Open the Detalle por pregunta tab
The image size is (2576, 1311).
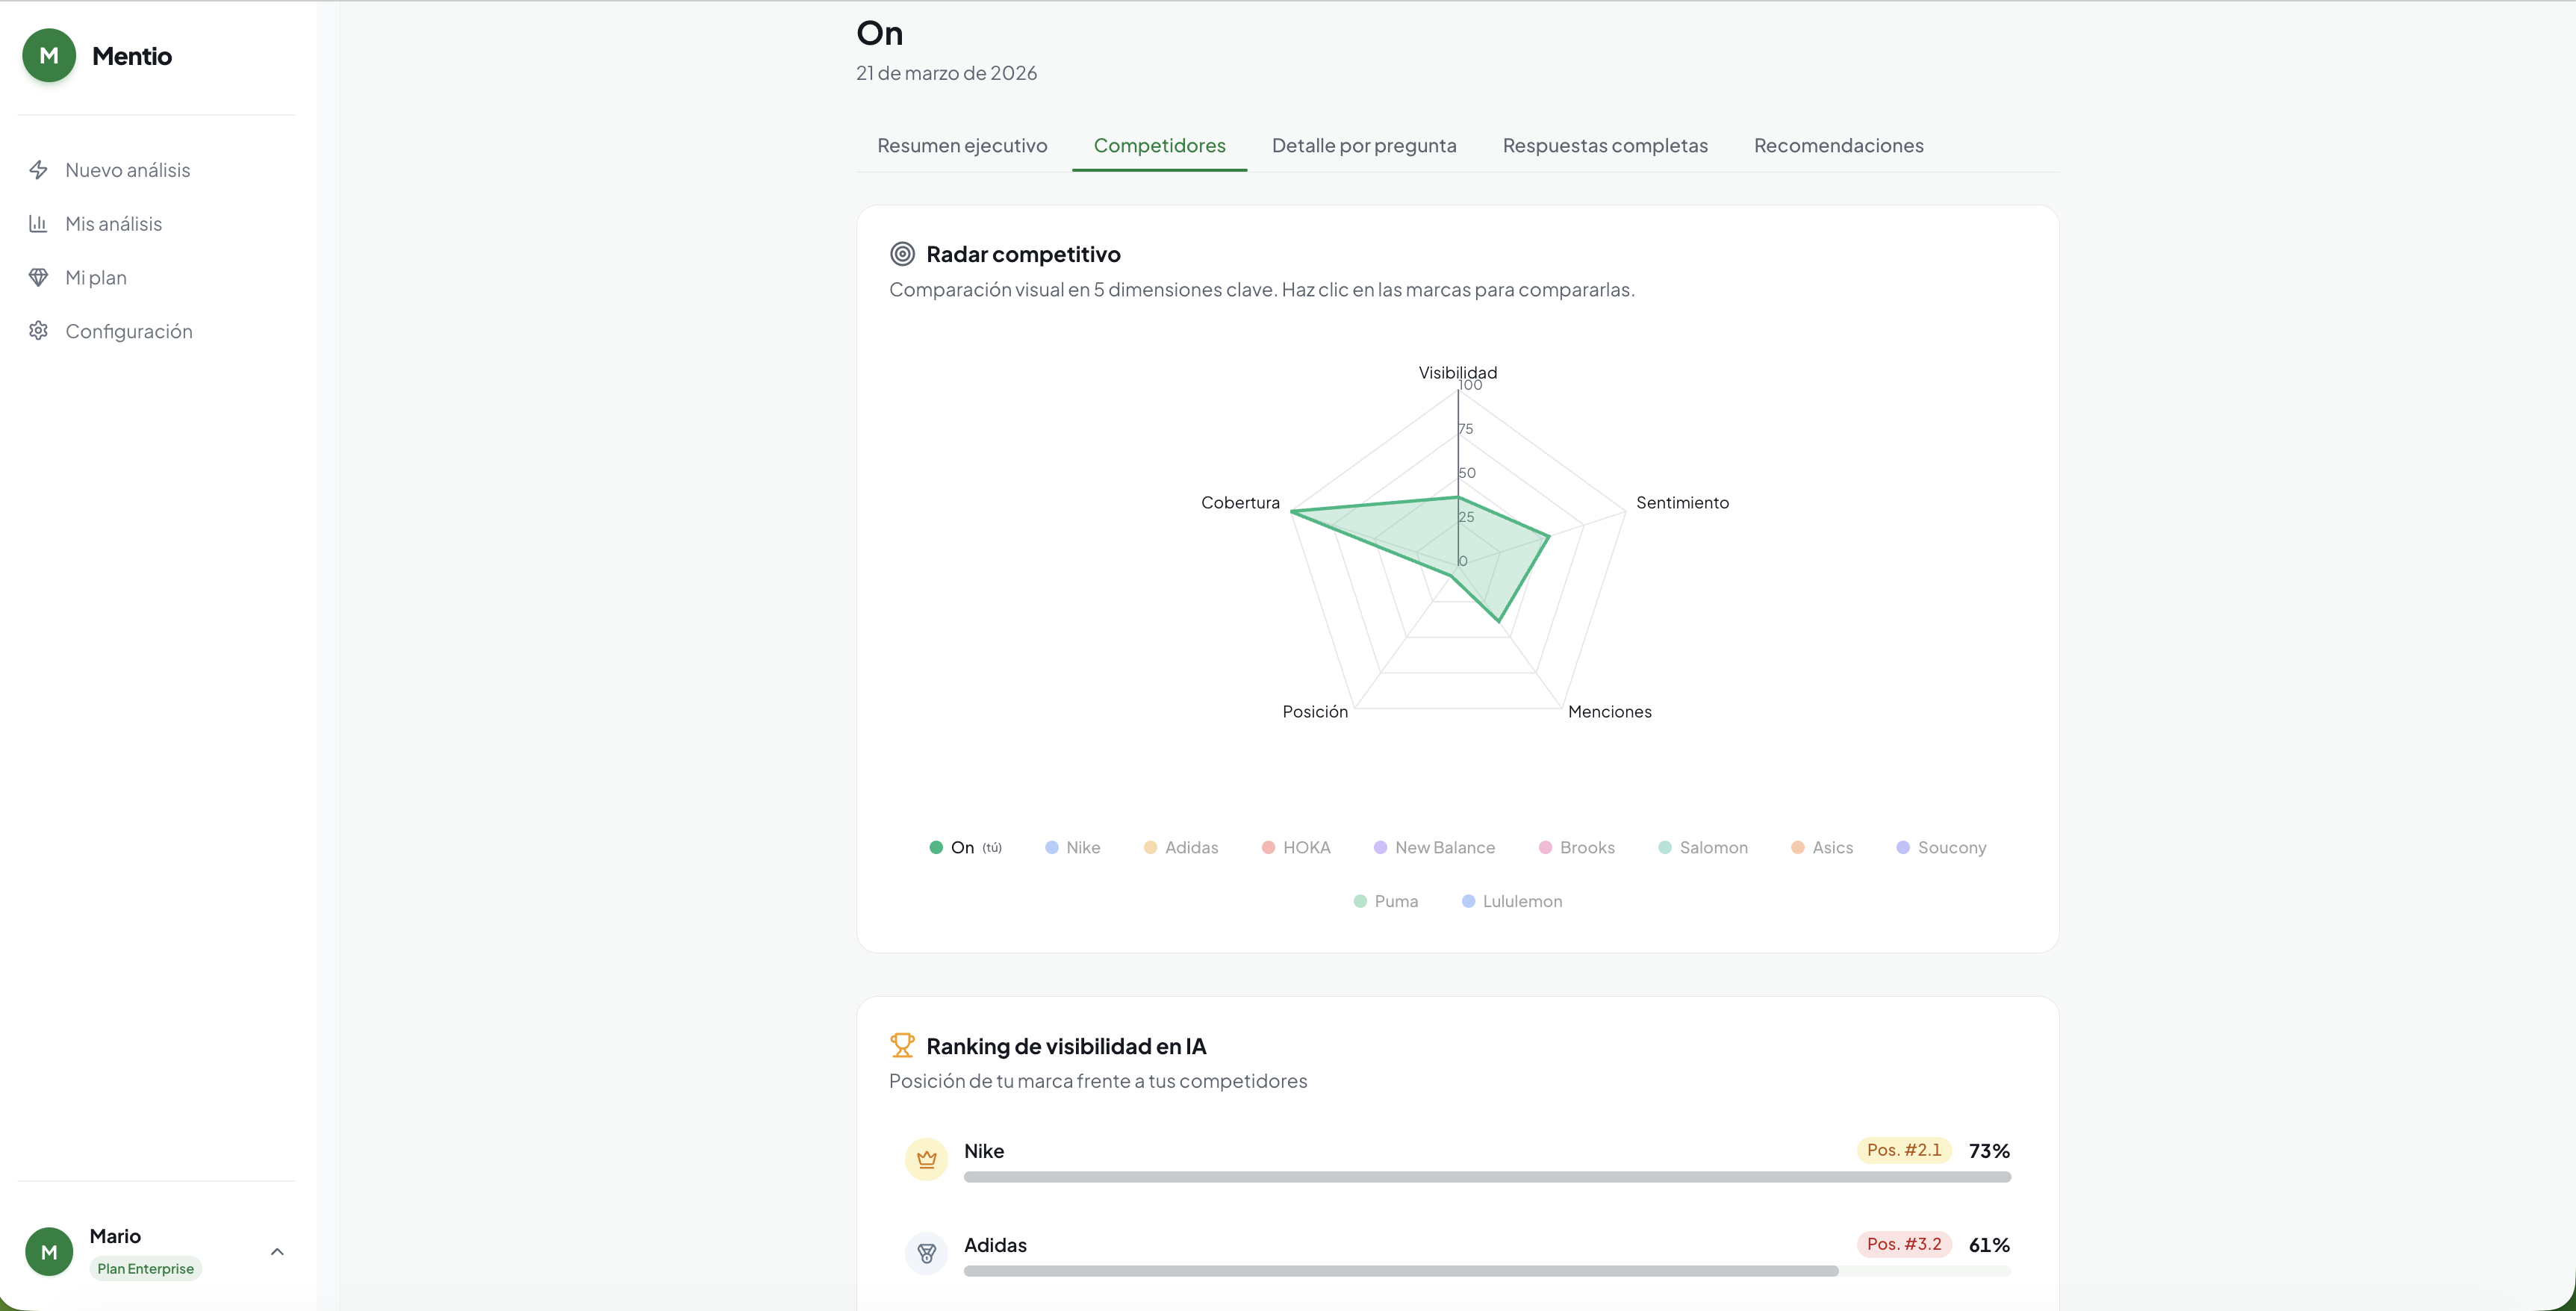point(1364,146)
